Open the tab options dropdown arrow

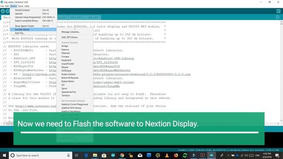(278, 17)
